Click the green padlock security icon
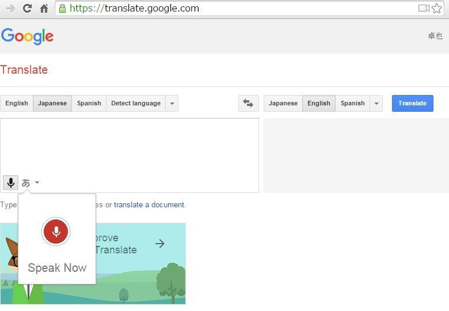Screen dimensions: 449x311 click(x=62, y=9)
